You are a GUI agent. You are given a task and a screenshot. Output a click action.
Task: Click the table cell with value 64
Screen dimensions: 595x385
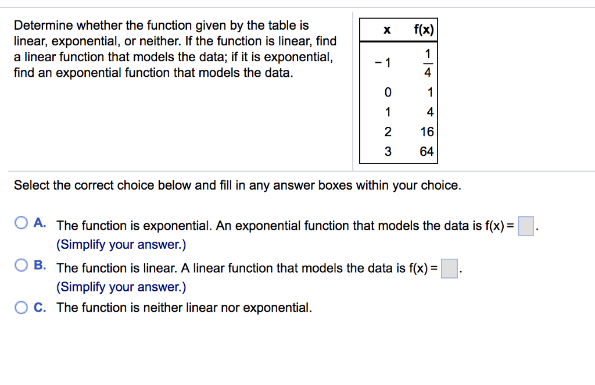427,152
